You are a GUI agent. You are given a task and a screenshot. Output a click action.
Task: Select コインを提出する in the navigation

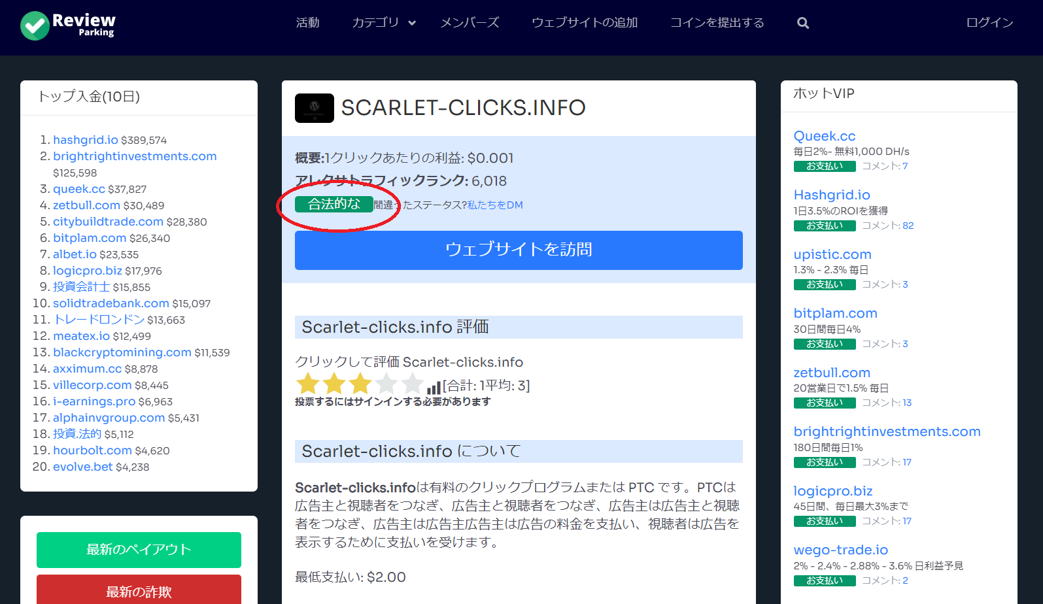[717, 23]
